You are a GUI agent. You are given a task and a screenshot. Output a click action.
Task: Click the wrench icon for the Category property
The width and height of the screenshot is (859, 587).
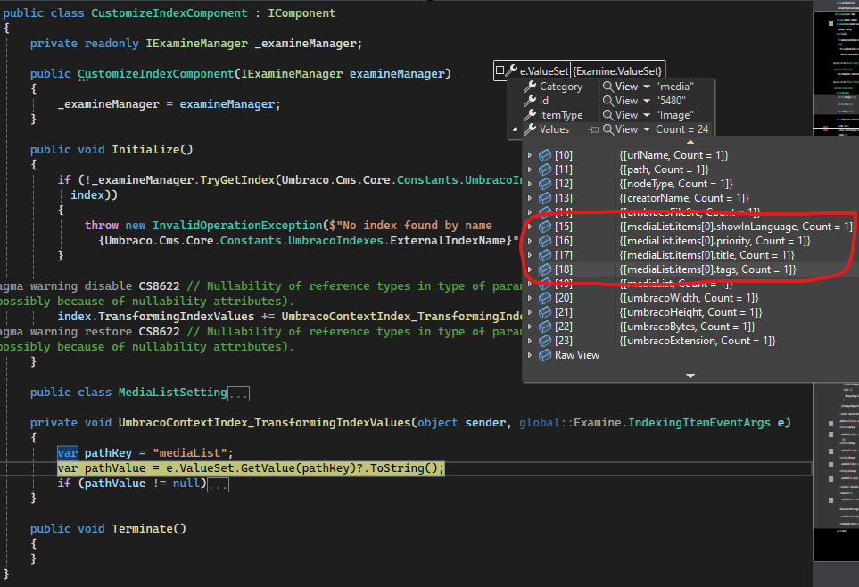530,86
